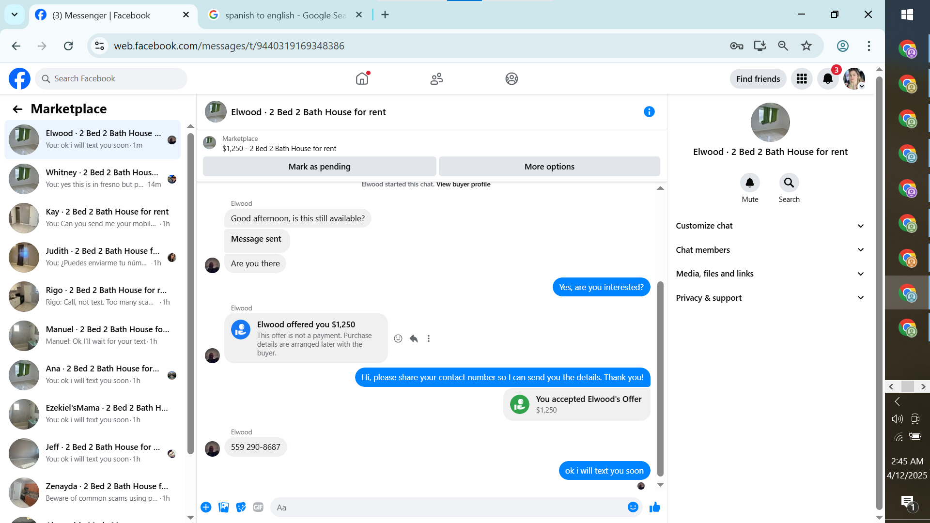The width and height of the screenshot is (930, 523).
Task: Open the $1,250 - 2 Bed 2 Bath listing link
Action: coord(279,149)
